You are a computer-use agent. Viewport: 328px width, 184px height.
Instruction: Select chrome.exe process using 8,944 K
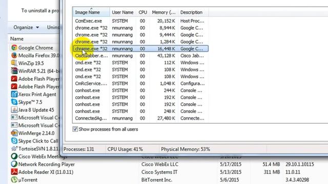tap(140, 28)
